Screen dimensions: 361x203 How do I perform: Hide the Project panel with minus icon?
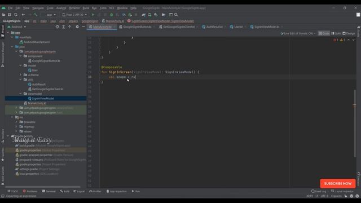83,27
